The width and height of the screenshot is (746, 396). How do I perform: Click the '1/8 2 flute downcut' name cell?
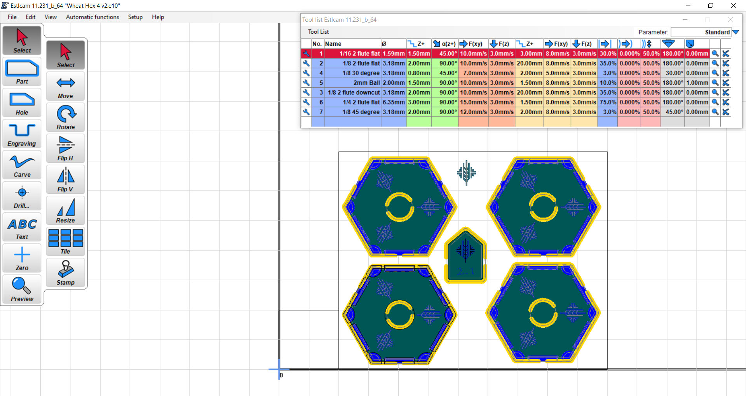click(x=352, y=92)
